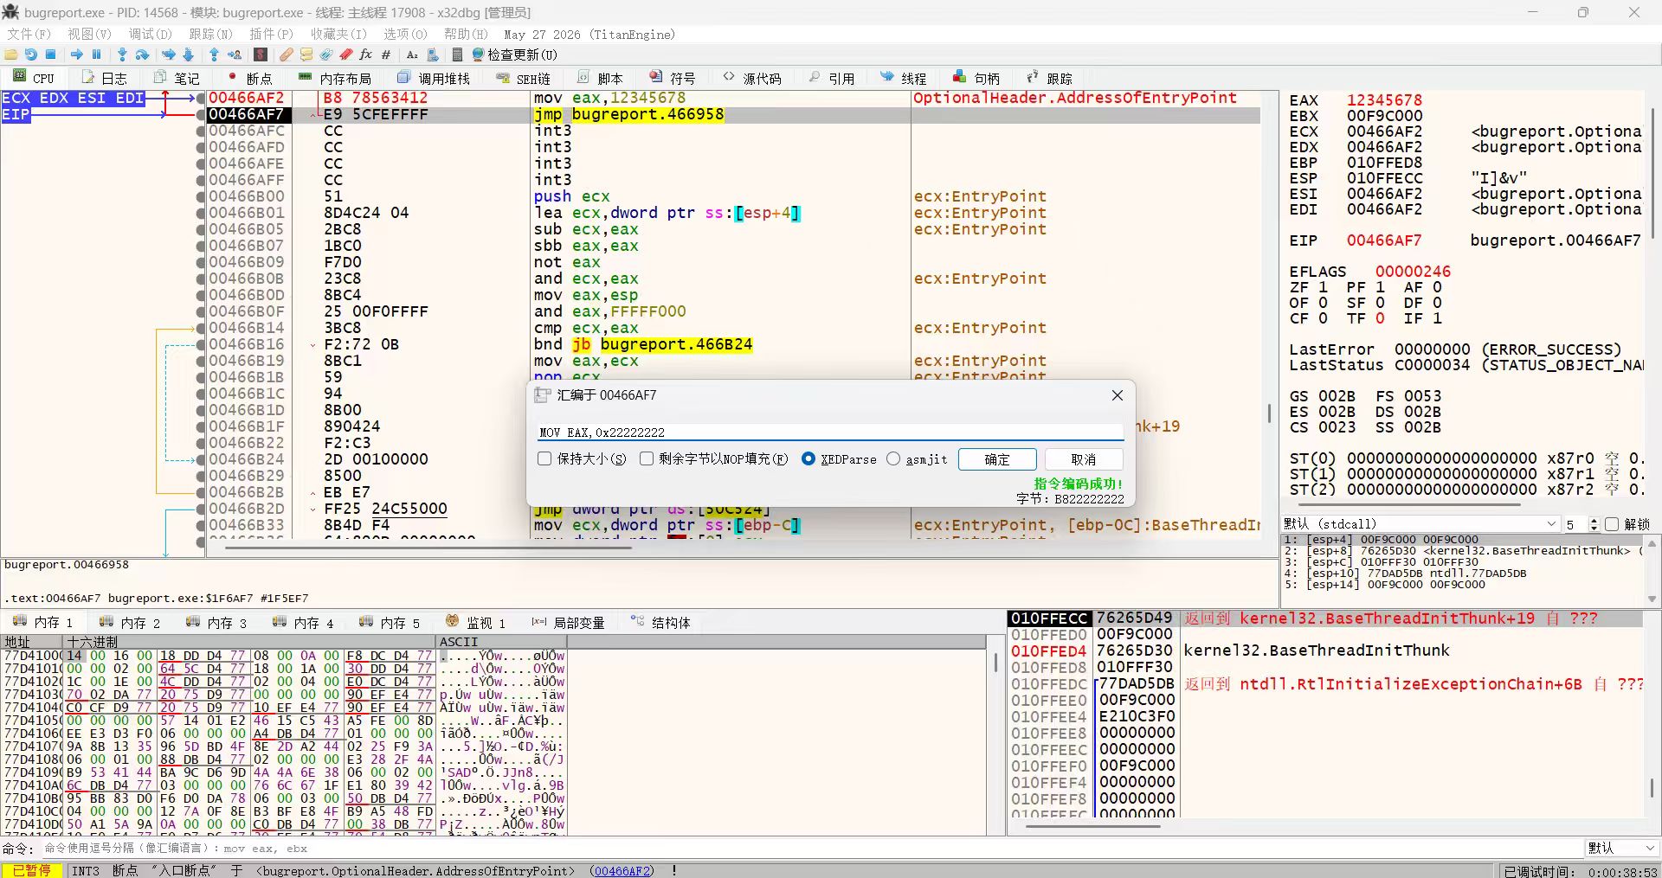Check the 解锁 checkbox in call stack panel
Screen dimensions: 1662x878
click(x=1611, y=524)
